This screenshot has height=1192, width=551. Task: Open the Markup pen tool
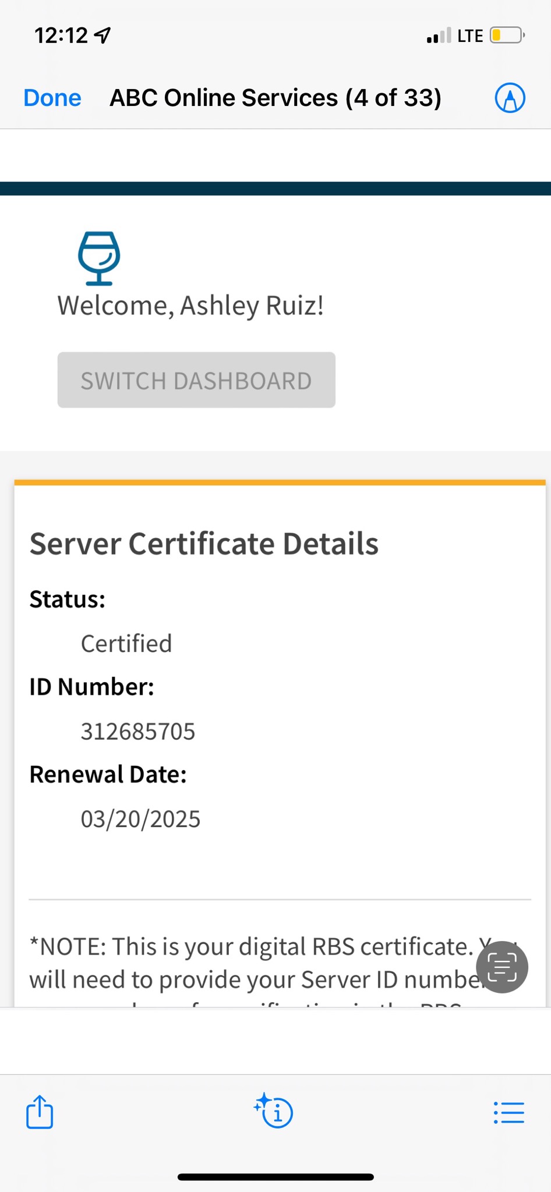pos(510,98)
